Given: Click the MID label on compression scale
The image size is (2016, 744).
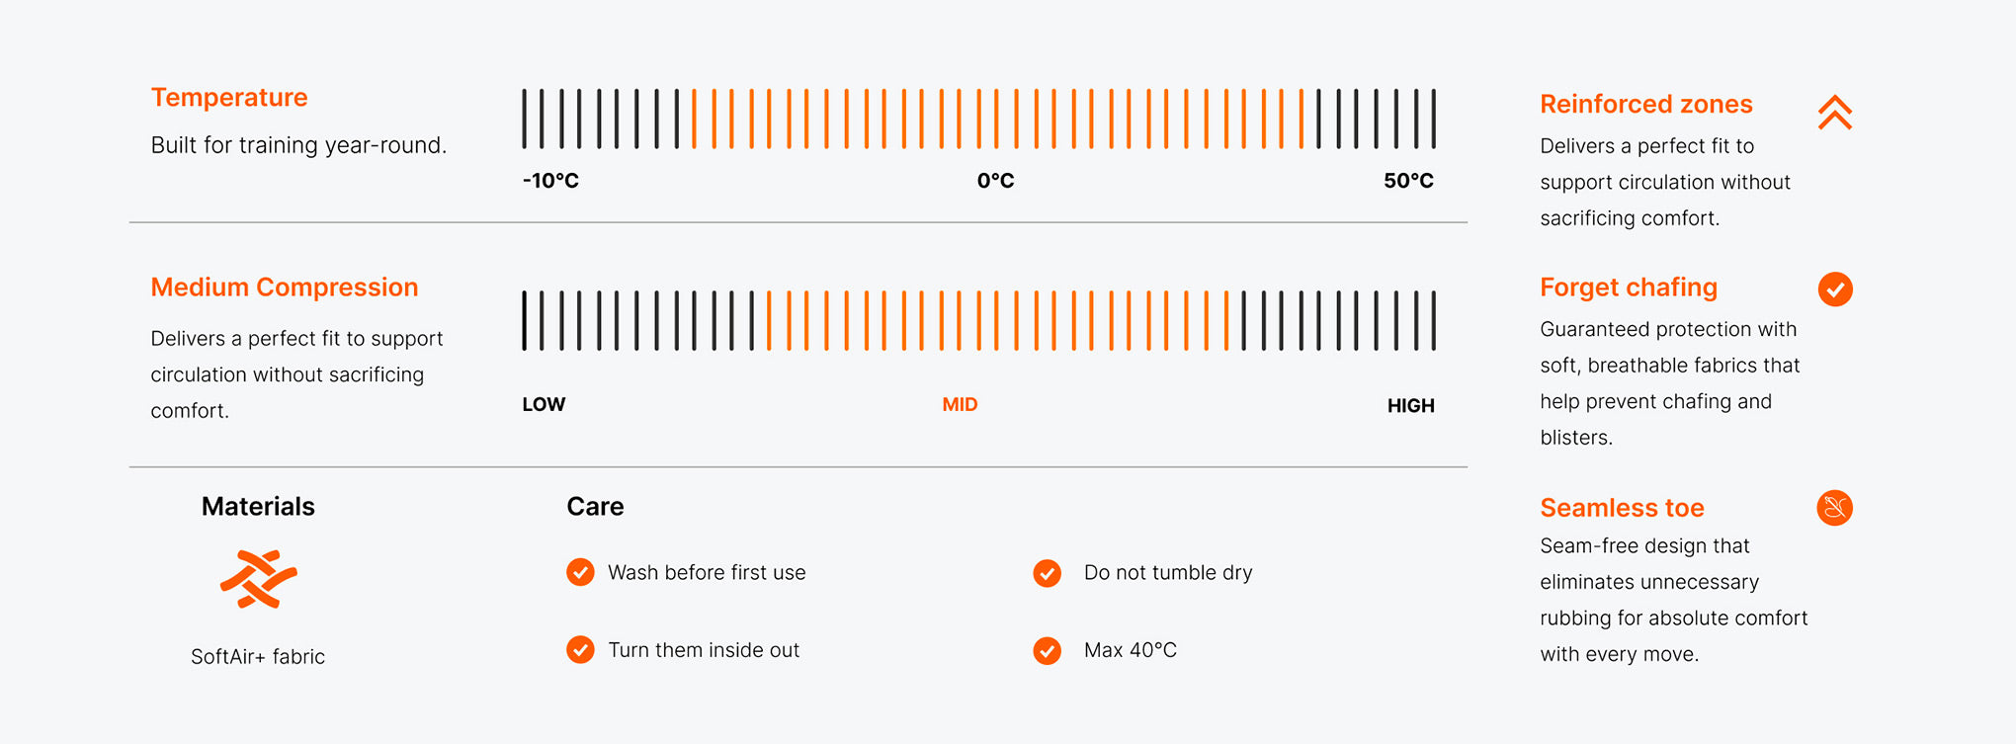Looking at the screenshot, I should tap(960, 404).
